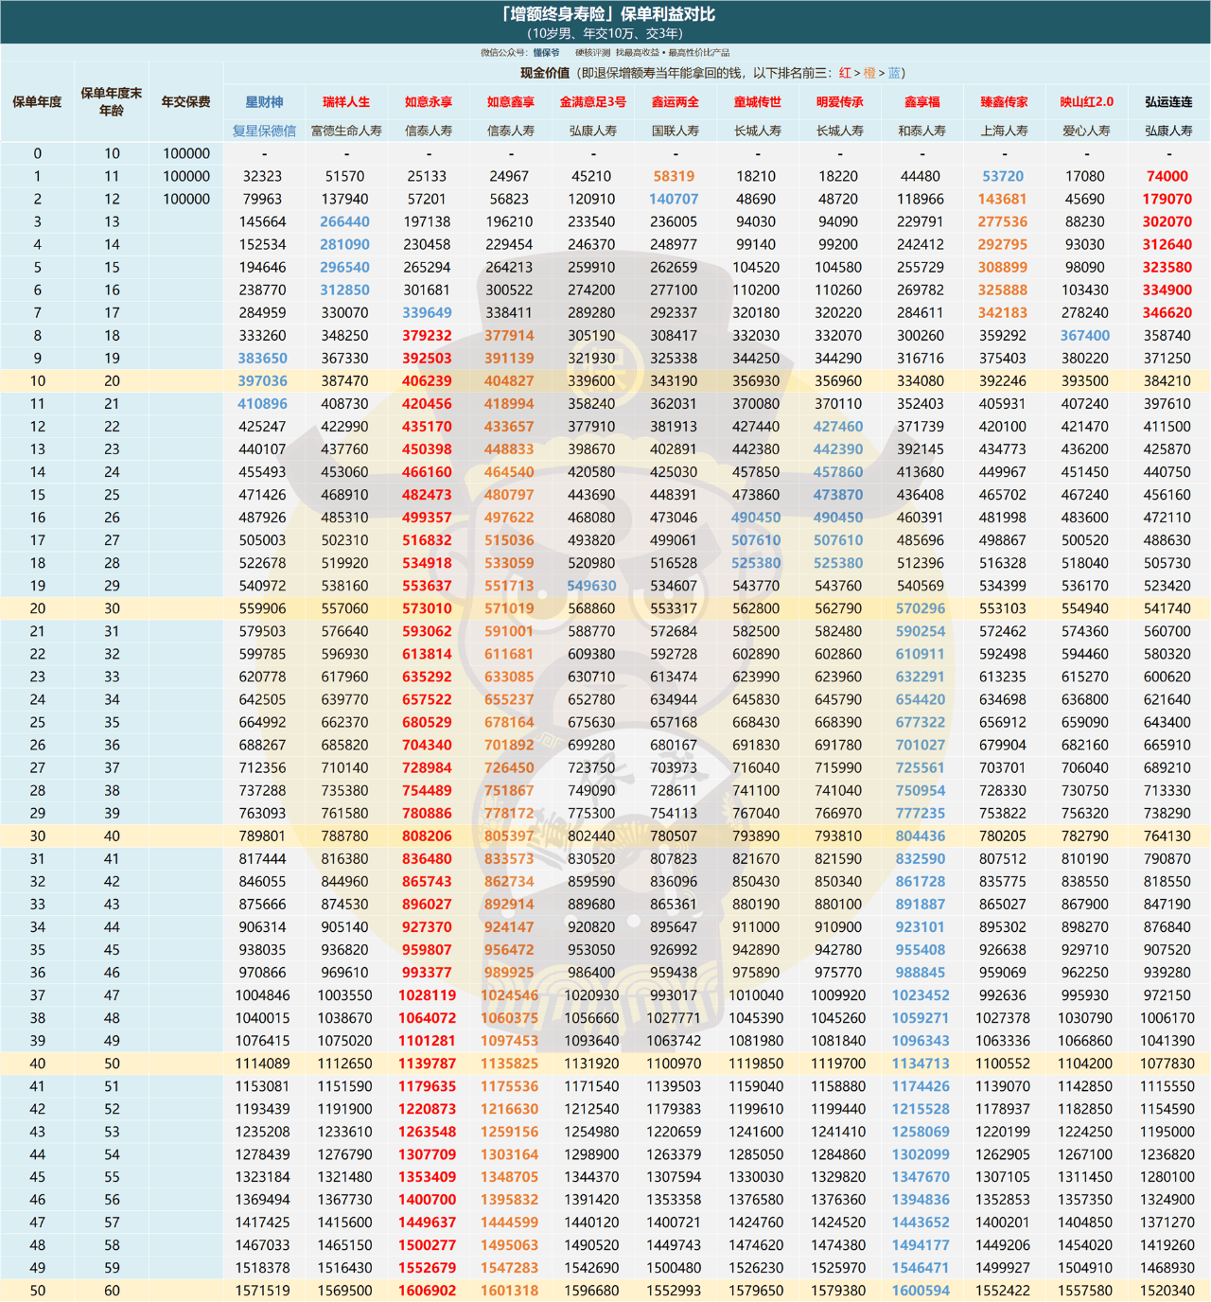Select orange value 1135825
Image resolution: width=1211 pixels, height=1302 pixels.
coord(509,1064)
